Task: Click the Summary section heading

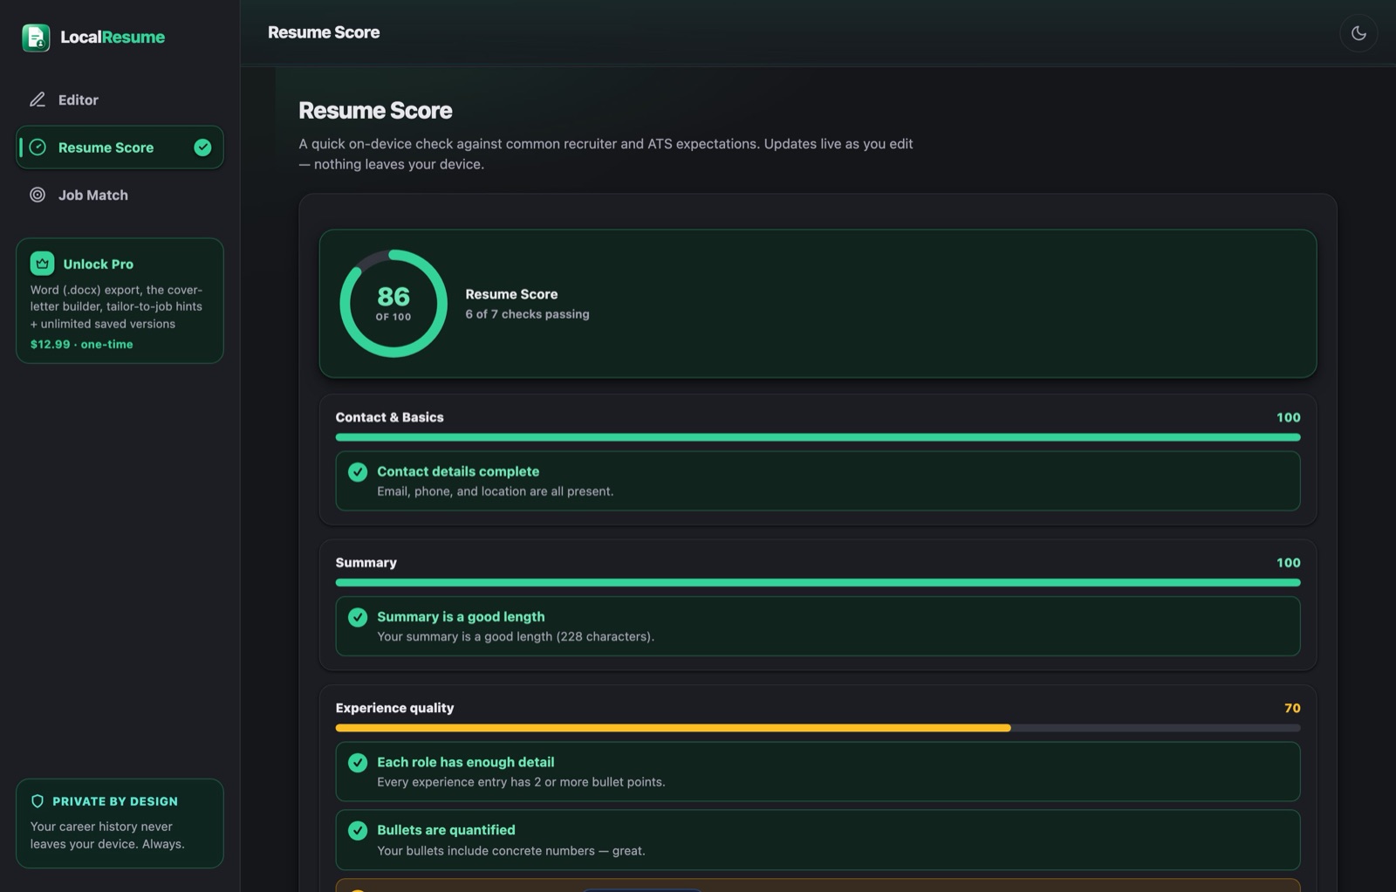Action: point(366,563)
